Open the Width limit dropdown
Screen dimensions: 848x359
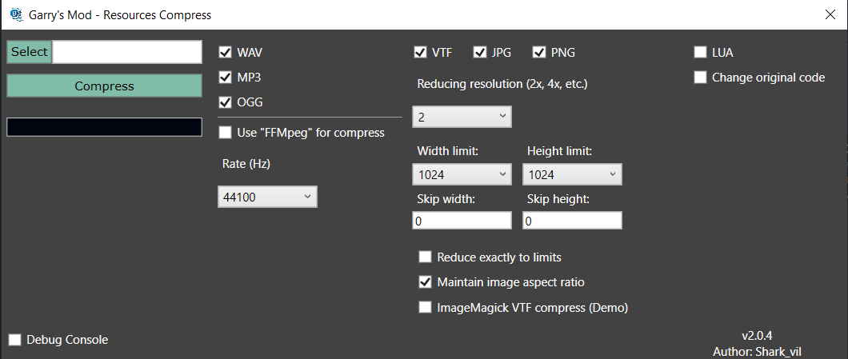[462, 174]
